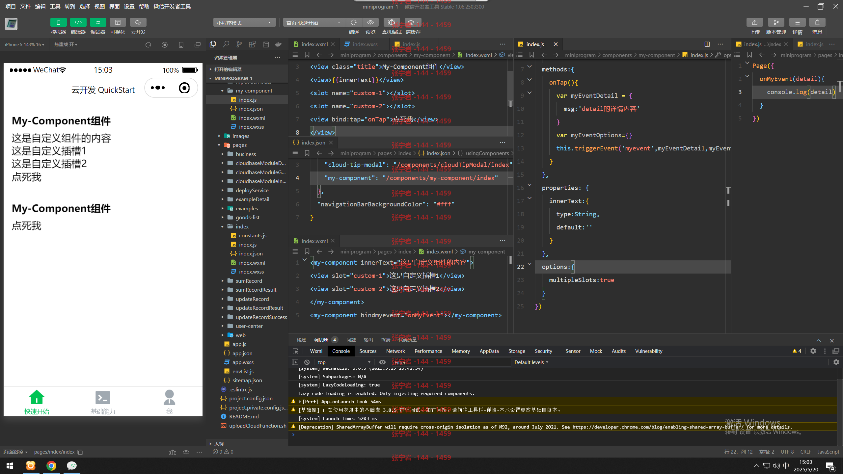Open the Default levels dropdown
This screenshot has height=474, width=843.
coord(531,362)
